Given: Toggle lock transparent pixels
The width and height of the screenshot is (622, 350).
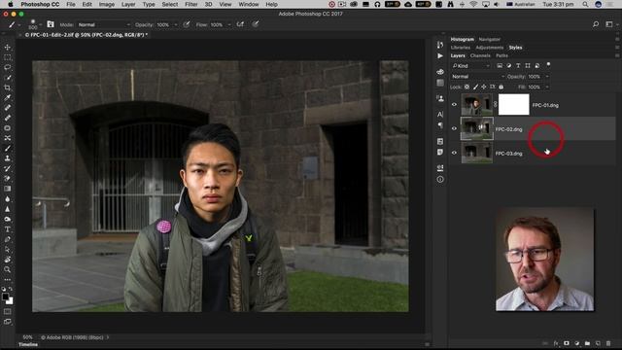Looking at the screenshot, I should click(466, 87).
